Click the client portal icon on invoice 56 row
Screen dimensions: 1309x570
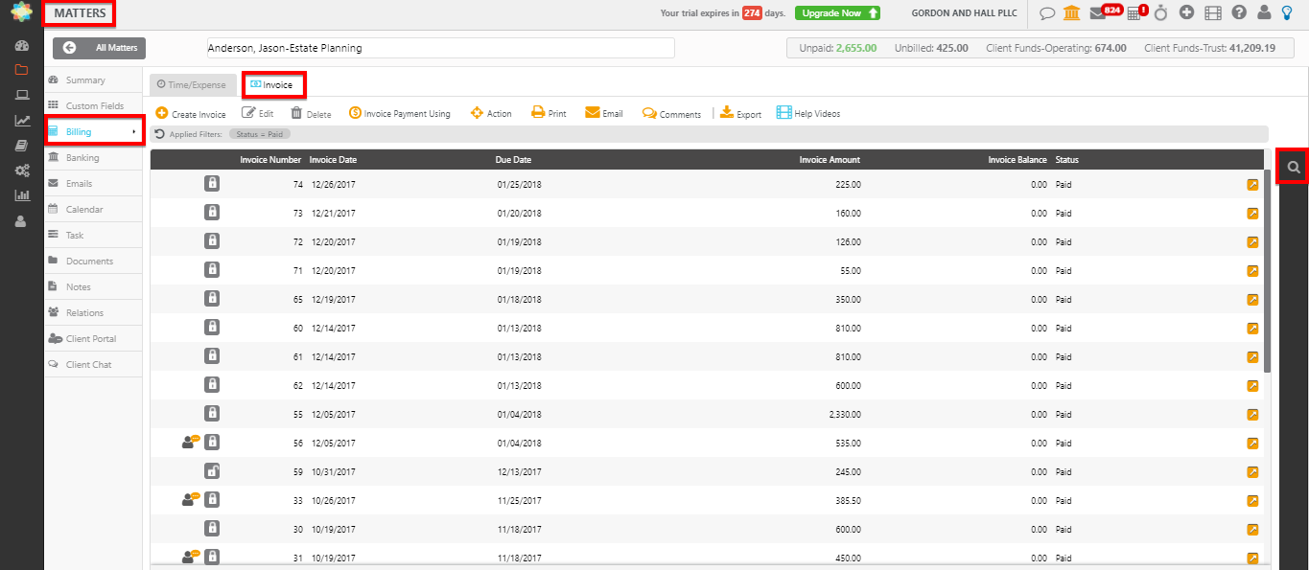coord(190,442)
